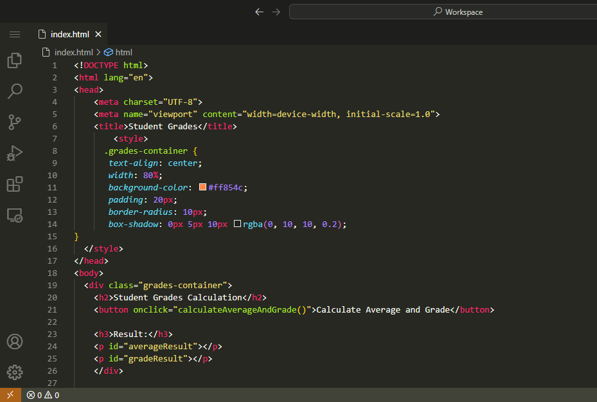Open the rgba box-shadow color swatch
This screenshot has width=597, height=402.
point(237,224)
